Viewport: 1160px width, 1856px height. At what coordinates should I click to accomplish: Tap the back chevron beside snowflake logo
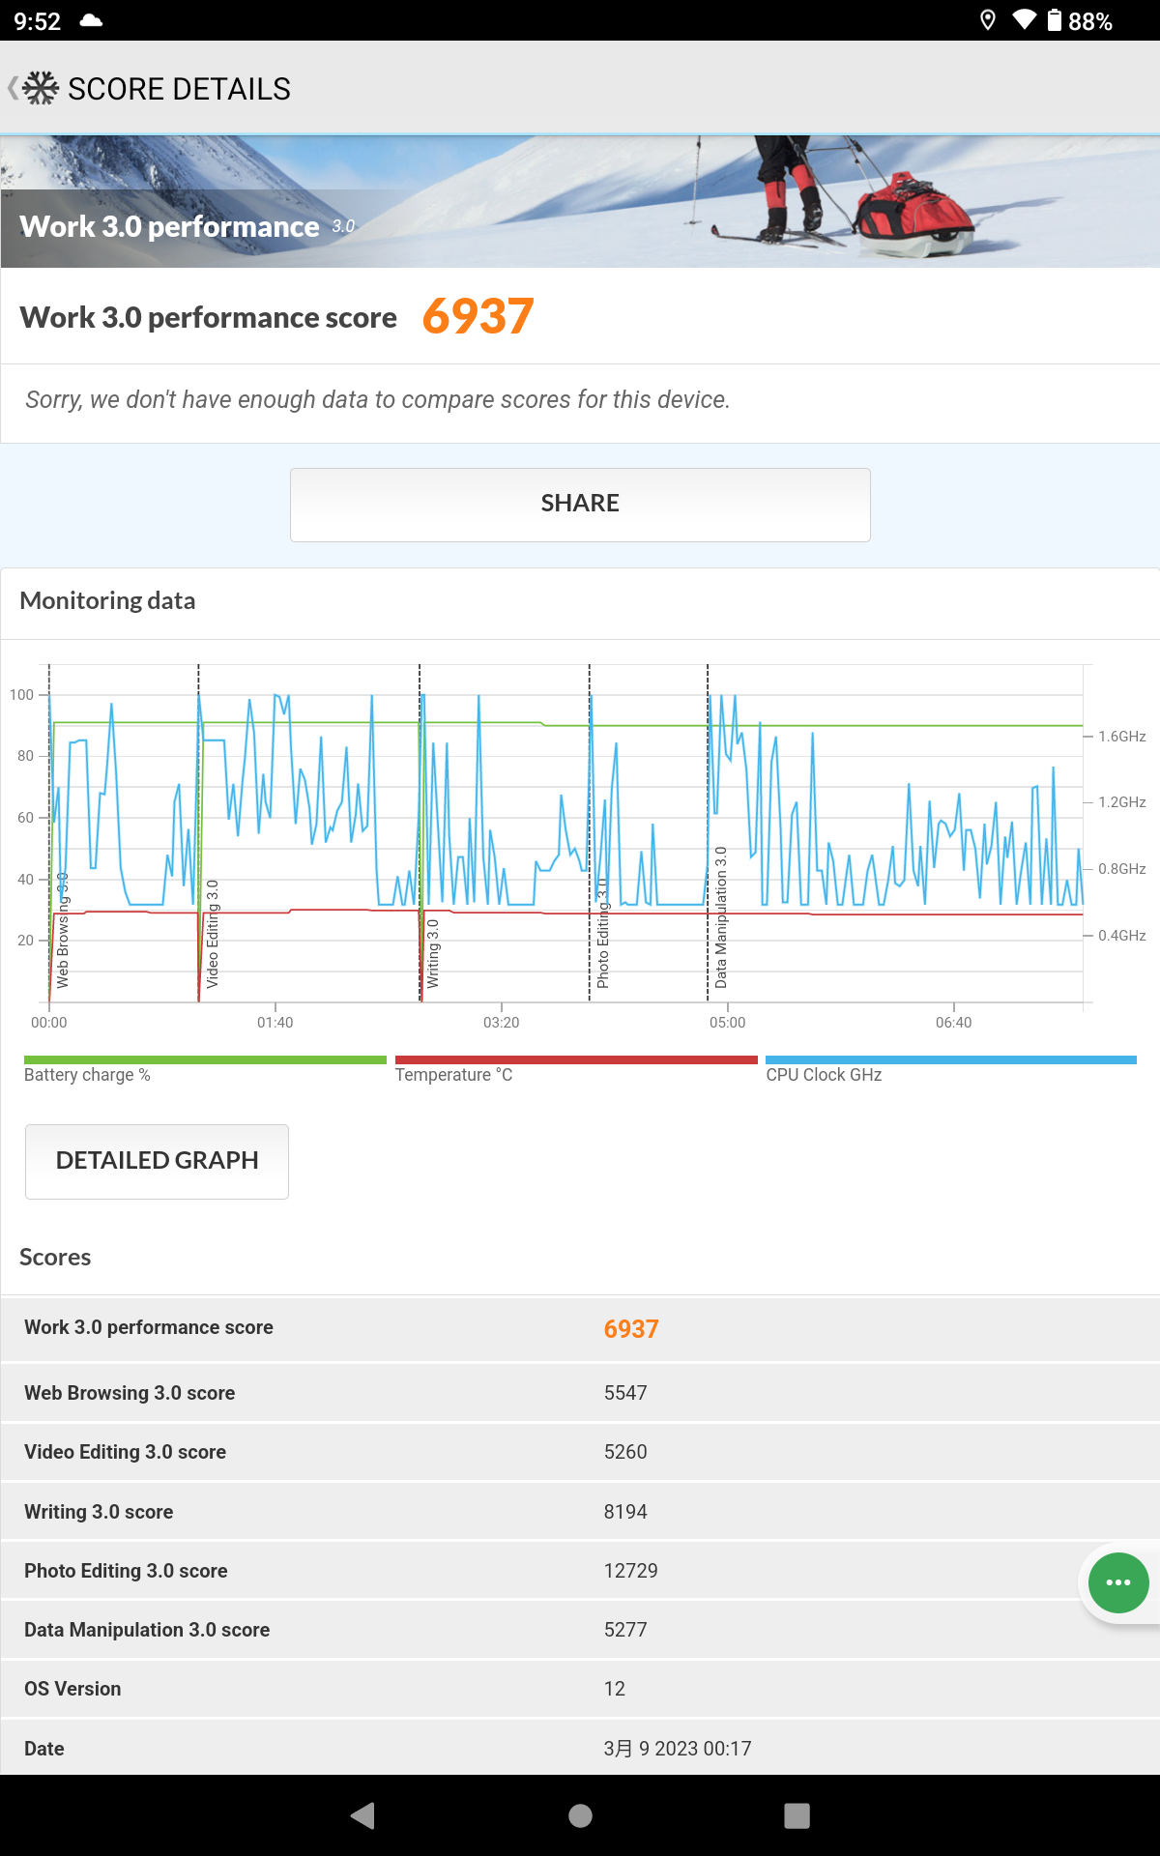click(x=13, y=89)
